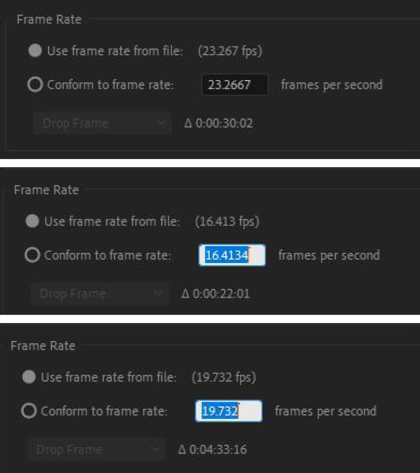420x473 pixels.
Task: Click the Δ 0:00:22:01 duration readout
Action: click(216, 294)
